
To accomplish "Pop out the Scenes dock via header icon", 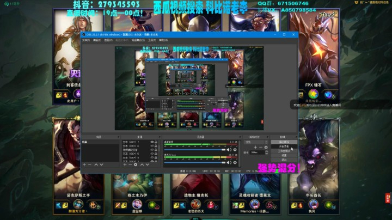I will pos(118,137).
